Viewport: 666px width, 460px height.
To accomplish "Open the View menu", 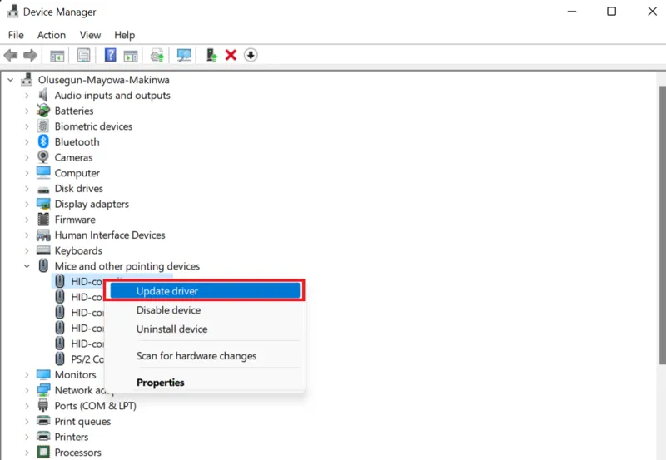I will click(90, 35).
